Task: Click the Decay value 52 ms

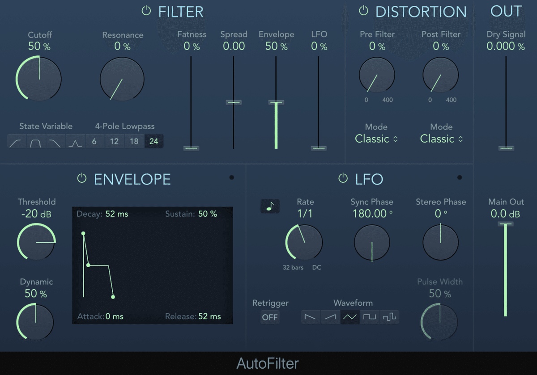Action: 117,214
